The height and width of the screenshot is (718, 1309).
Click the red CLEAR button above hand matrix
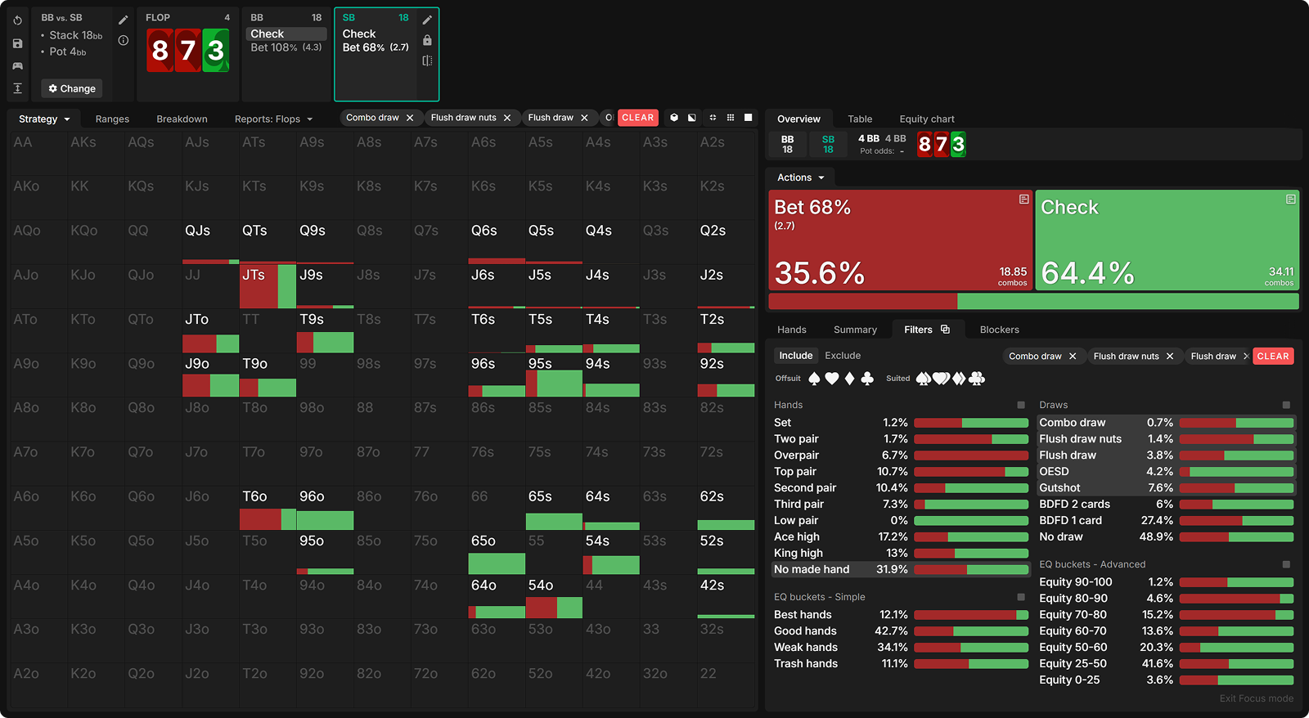(637, 118)
